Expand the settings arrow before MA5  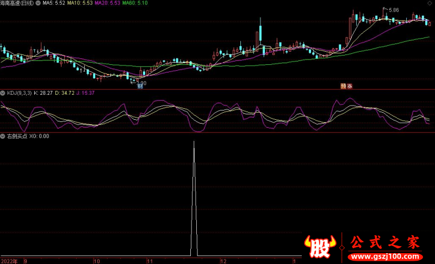tap(37, 3)
